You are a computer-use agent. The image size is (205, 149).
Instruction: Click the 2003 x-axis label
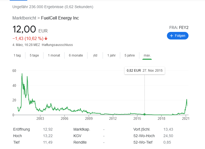click(40, 118)
